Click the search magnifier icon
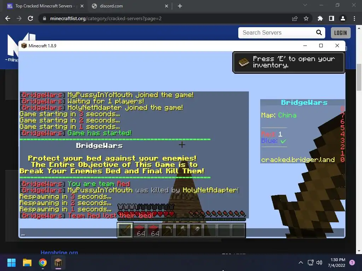 [x=319, y=32]
